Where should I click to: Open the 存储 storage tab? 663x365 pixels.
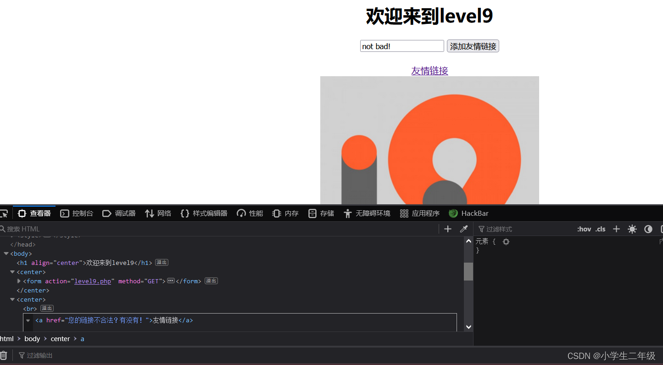(x=321, y=213)
